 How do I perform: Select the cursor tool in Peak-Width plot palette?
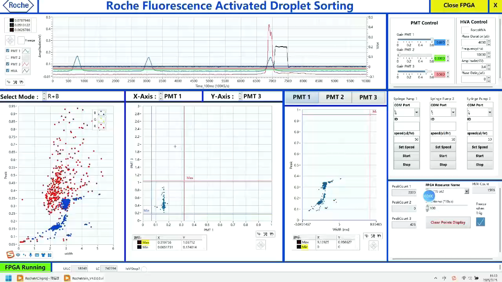366,236
